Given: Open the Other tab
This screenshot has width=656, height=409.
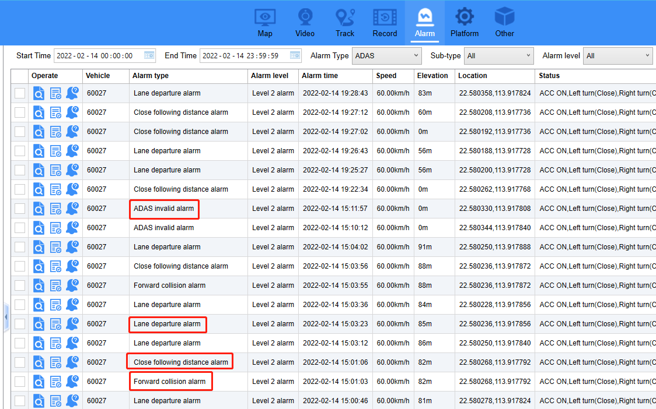Looking at the screenshot, I should (x=505, y=23).
